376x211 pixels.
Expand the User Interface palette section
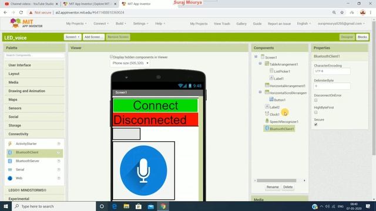pos(35,65)
